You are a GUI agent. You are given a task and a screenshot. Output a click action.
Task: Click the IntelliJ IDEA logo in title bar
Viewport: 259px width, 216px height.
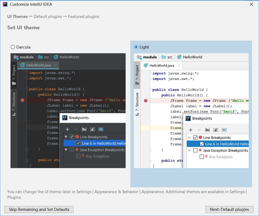tap(5, 5)
